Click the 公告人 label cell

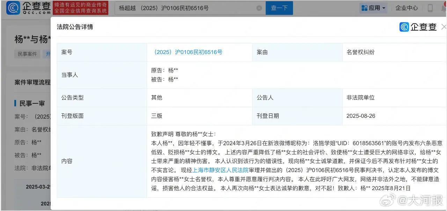pyautogui.click(x=297, y=98)
